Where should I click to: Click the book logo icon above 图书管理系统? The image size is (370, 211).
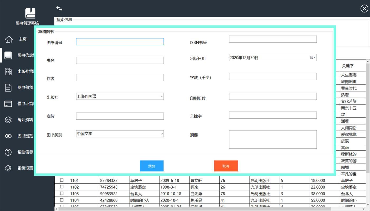click(x=30, y=13)
